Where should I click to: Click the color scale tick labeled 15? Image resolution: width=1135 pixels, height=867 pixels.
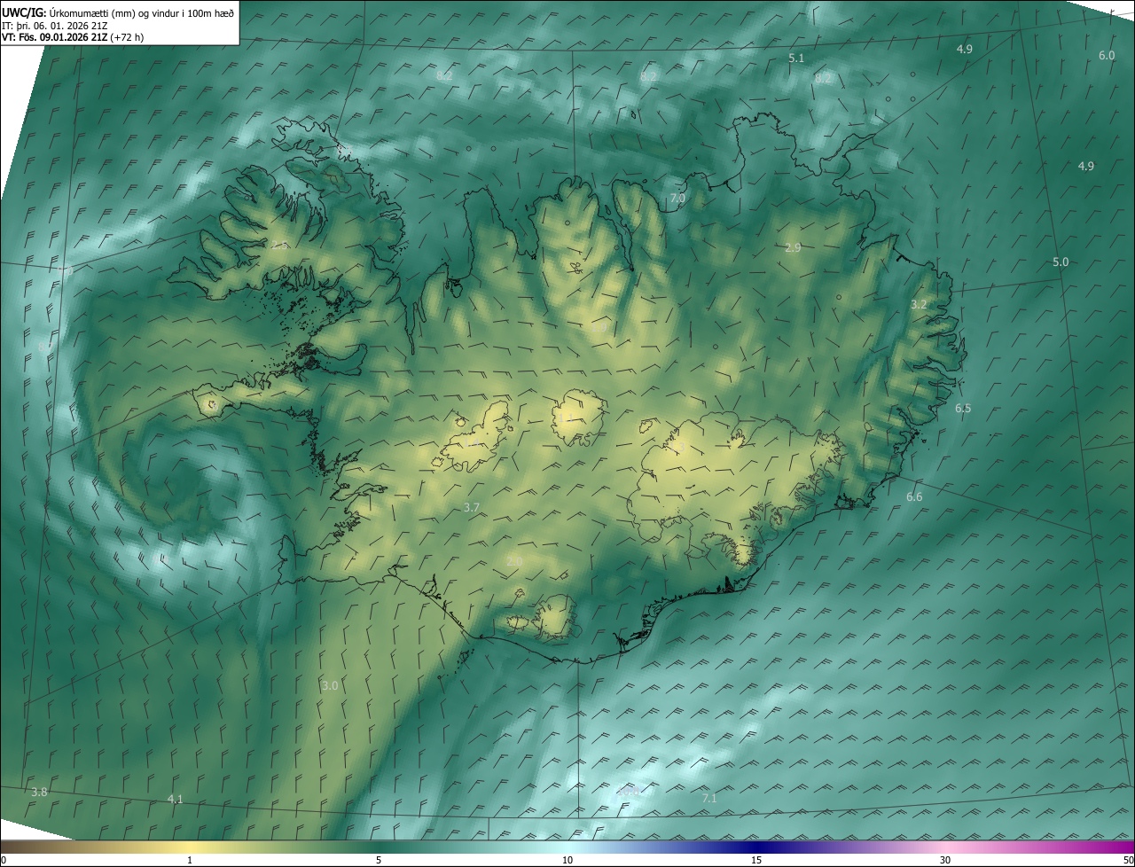pos(756,861)
